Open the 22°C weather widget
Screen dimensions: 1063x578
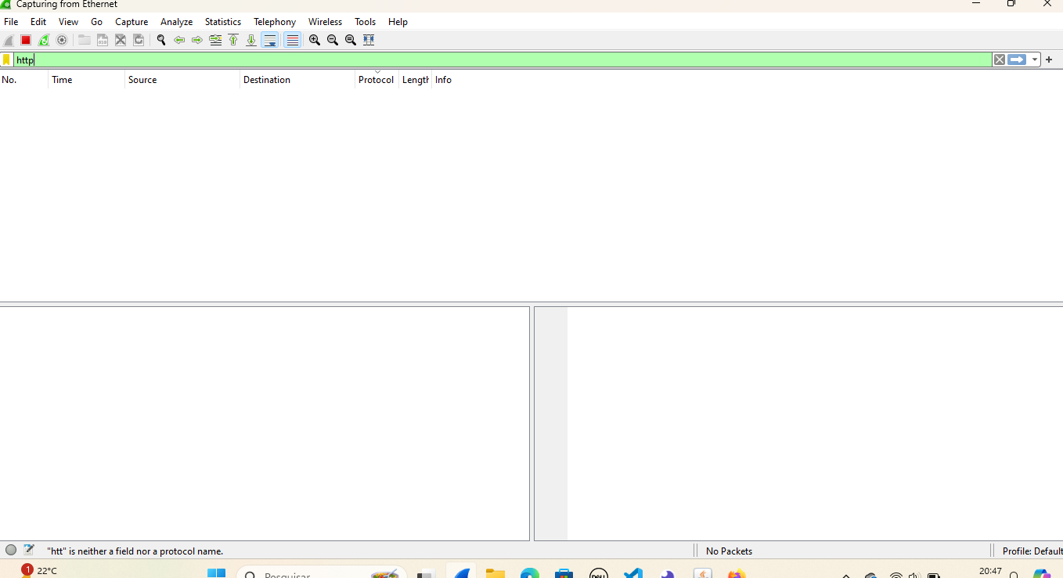39,570
